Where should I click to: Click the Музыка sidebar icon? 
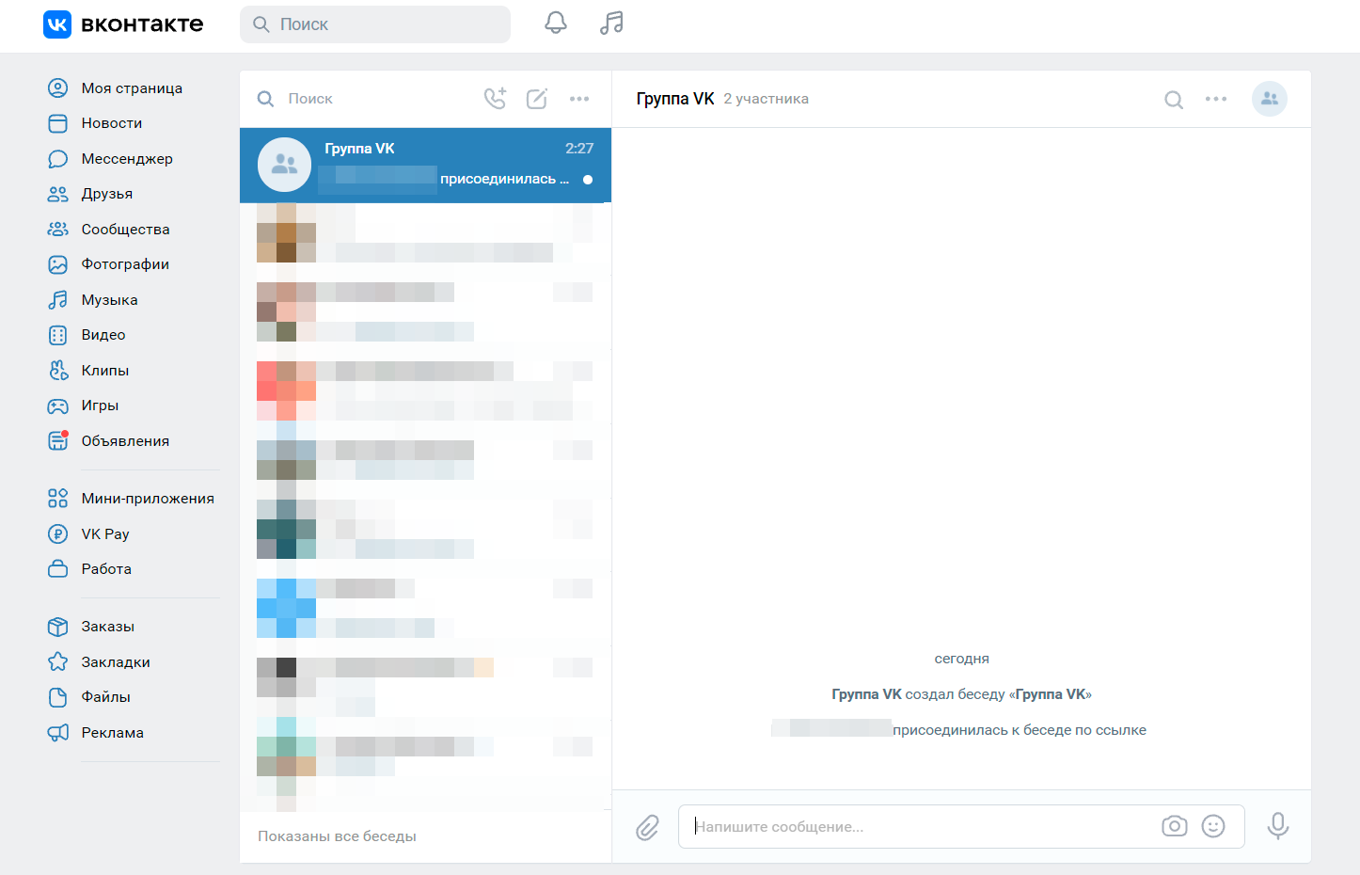click(x=58, y=300)
